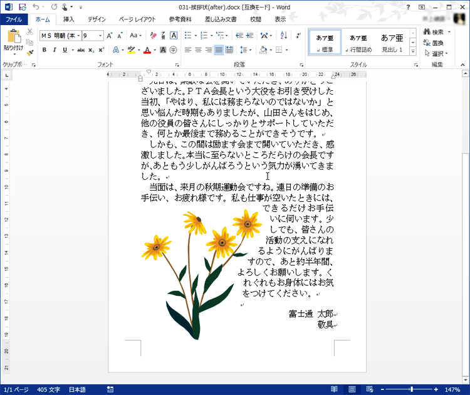
Task: Click the 405 文字 word count
Action: (x=48, y=389)
